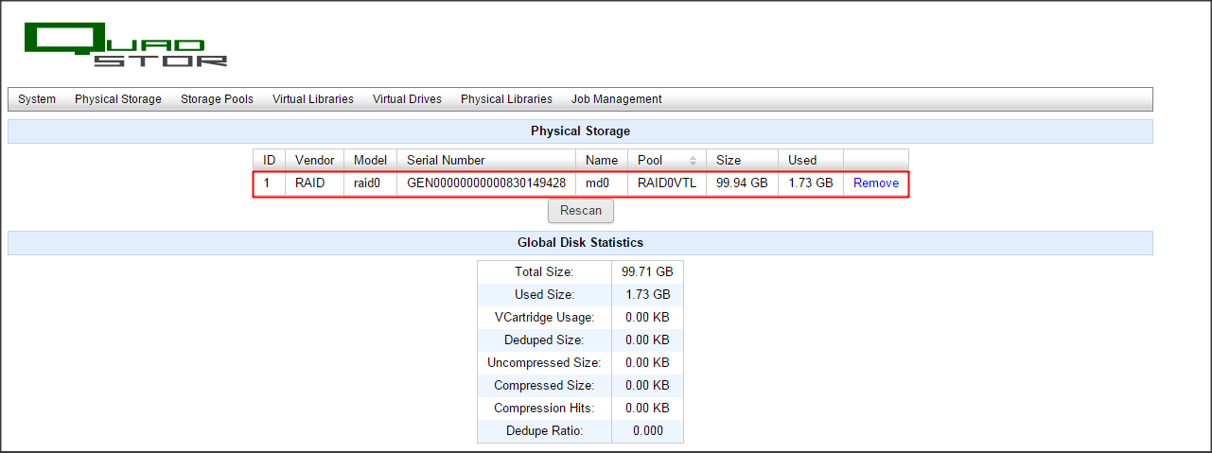
Task: Sort table by Pool column arrows
Action: [693, 161]
